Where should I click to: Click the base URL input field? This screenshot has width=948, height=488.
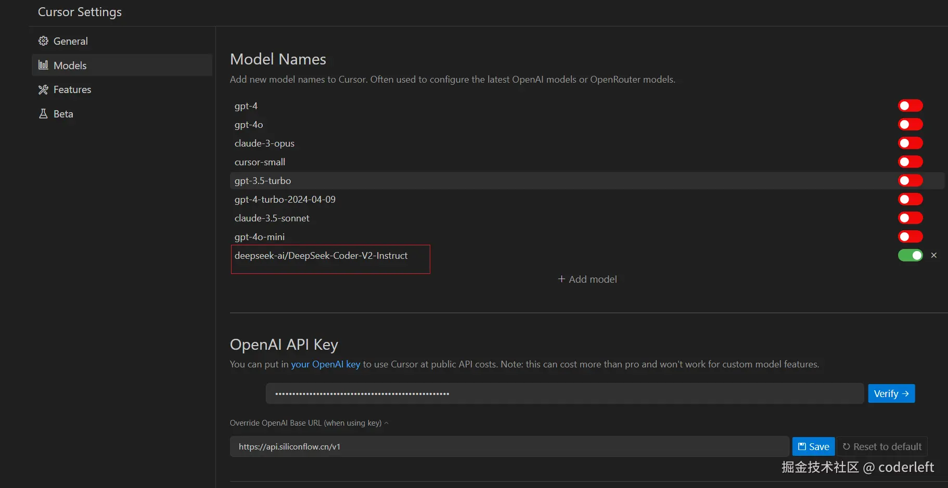pos(509,446)
